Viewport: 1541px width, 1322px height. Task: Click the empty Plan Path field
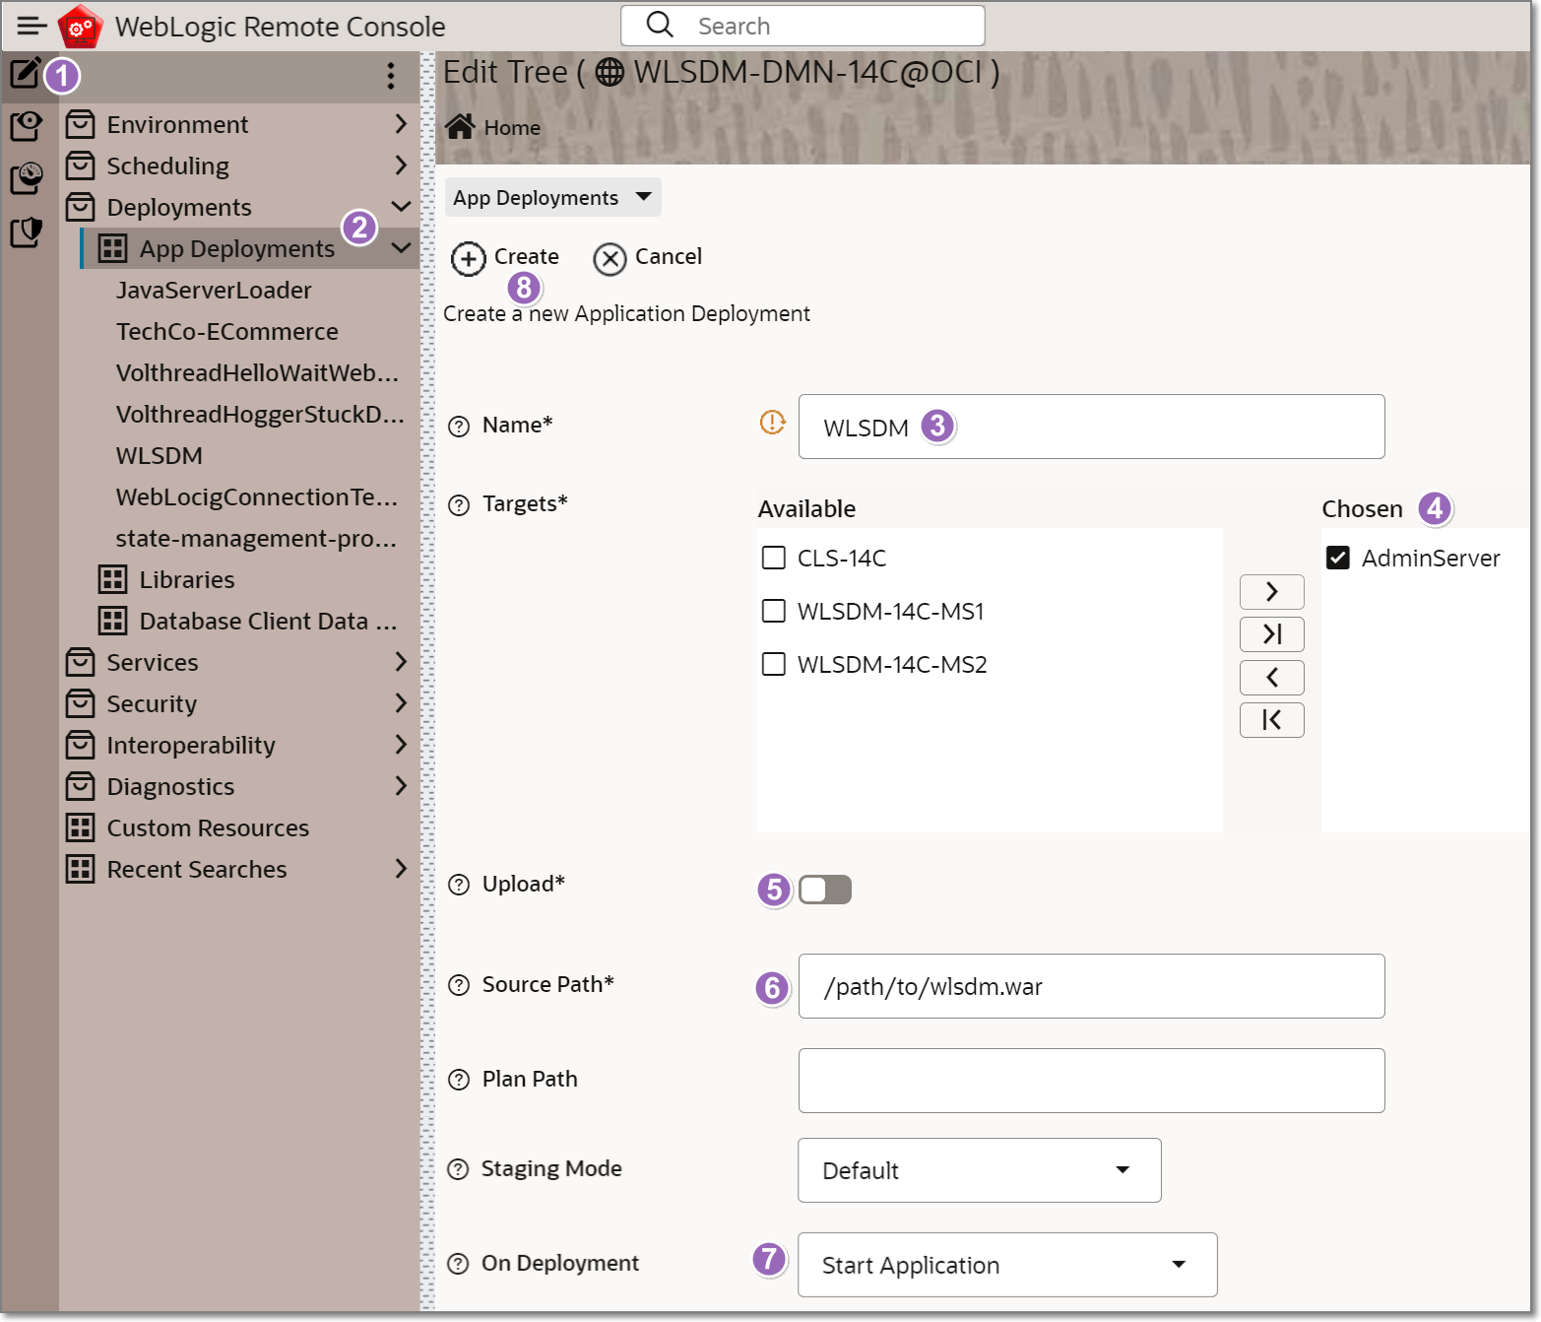1091,1081
